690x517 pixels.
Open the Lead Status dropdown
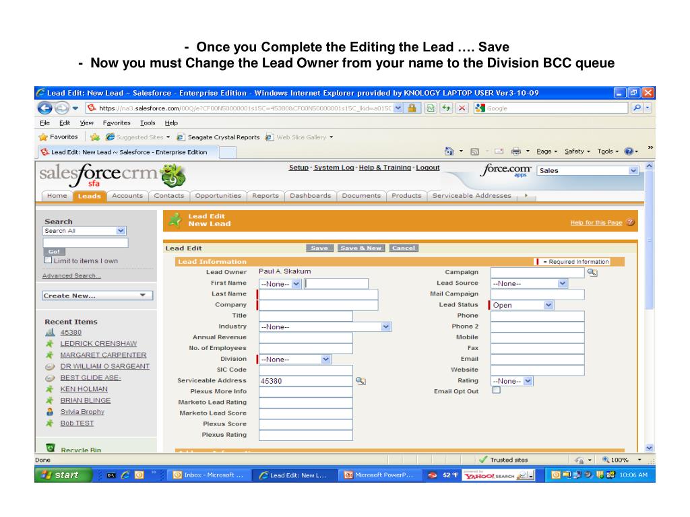point(522,305)
